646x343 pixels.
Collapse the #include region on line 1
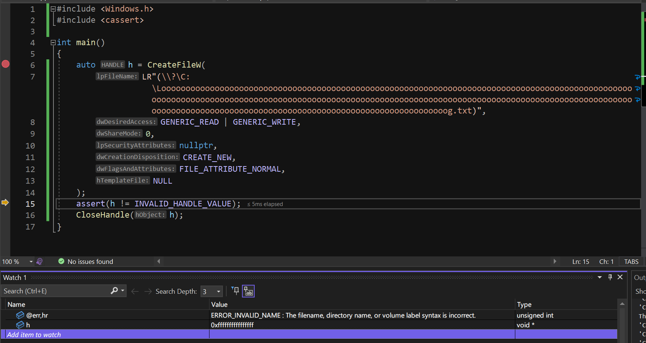tap(53, 9)
